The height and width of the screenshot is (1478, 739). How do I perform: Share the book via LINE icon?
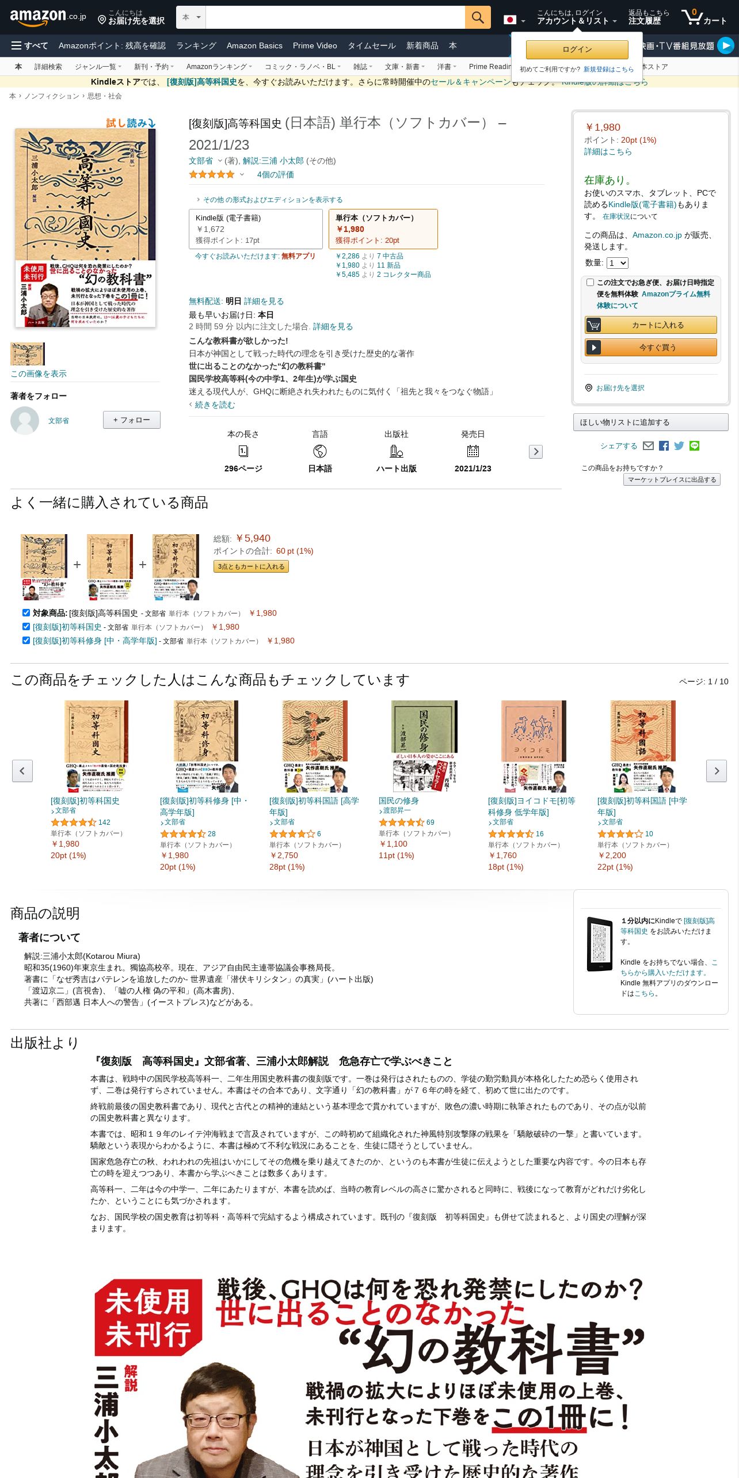(x=694, y=445)
